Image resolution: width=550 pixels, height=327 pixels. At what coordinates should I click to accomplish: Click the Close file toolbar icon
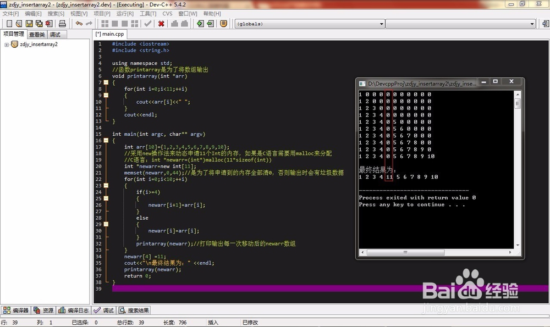[x=49, y=24]
